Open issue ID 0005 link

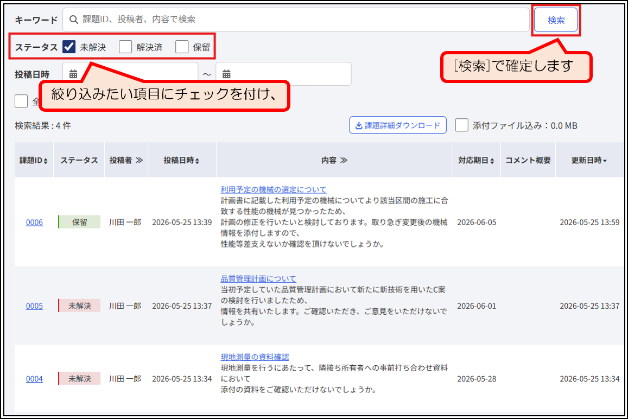click(34, 306)
